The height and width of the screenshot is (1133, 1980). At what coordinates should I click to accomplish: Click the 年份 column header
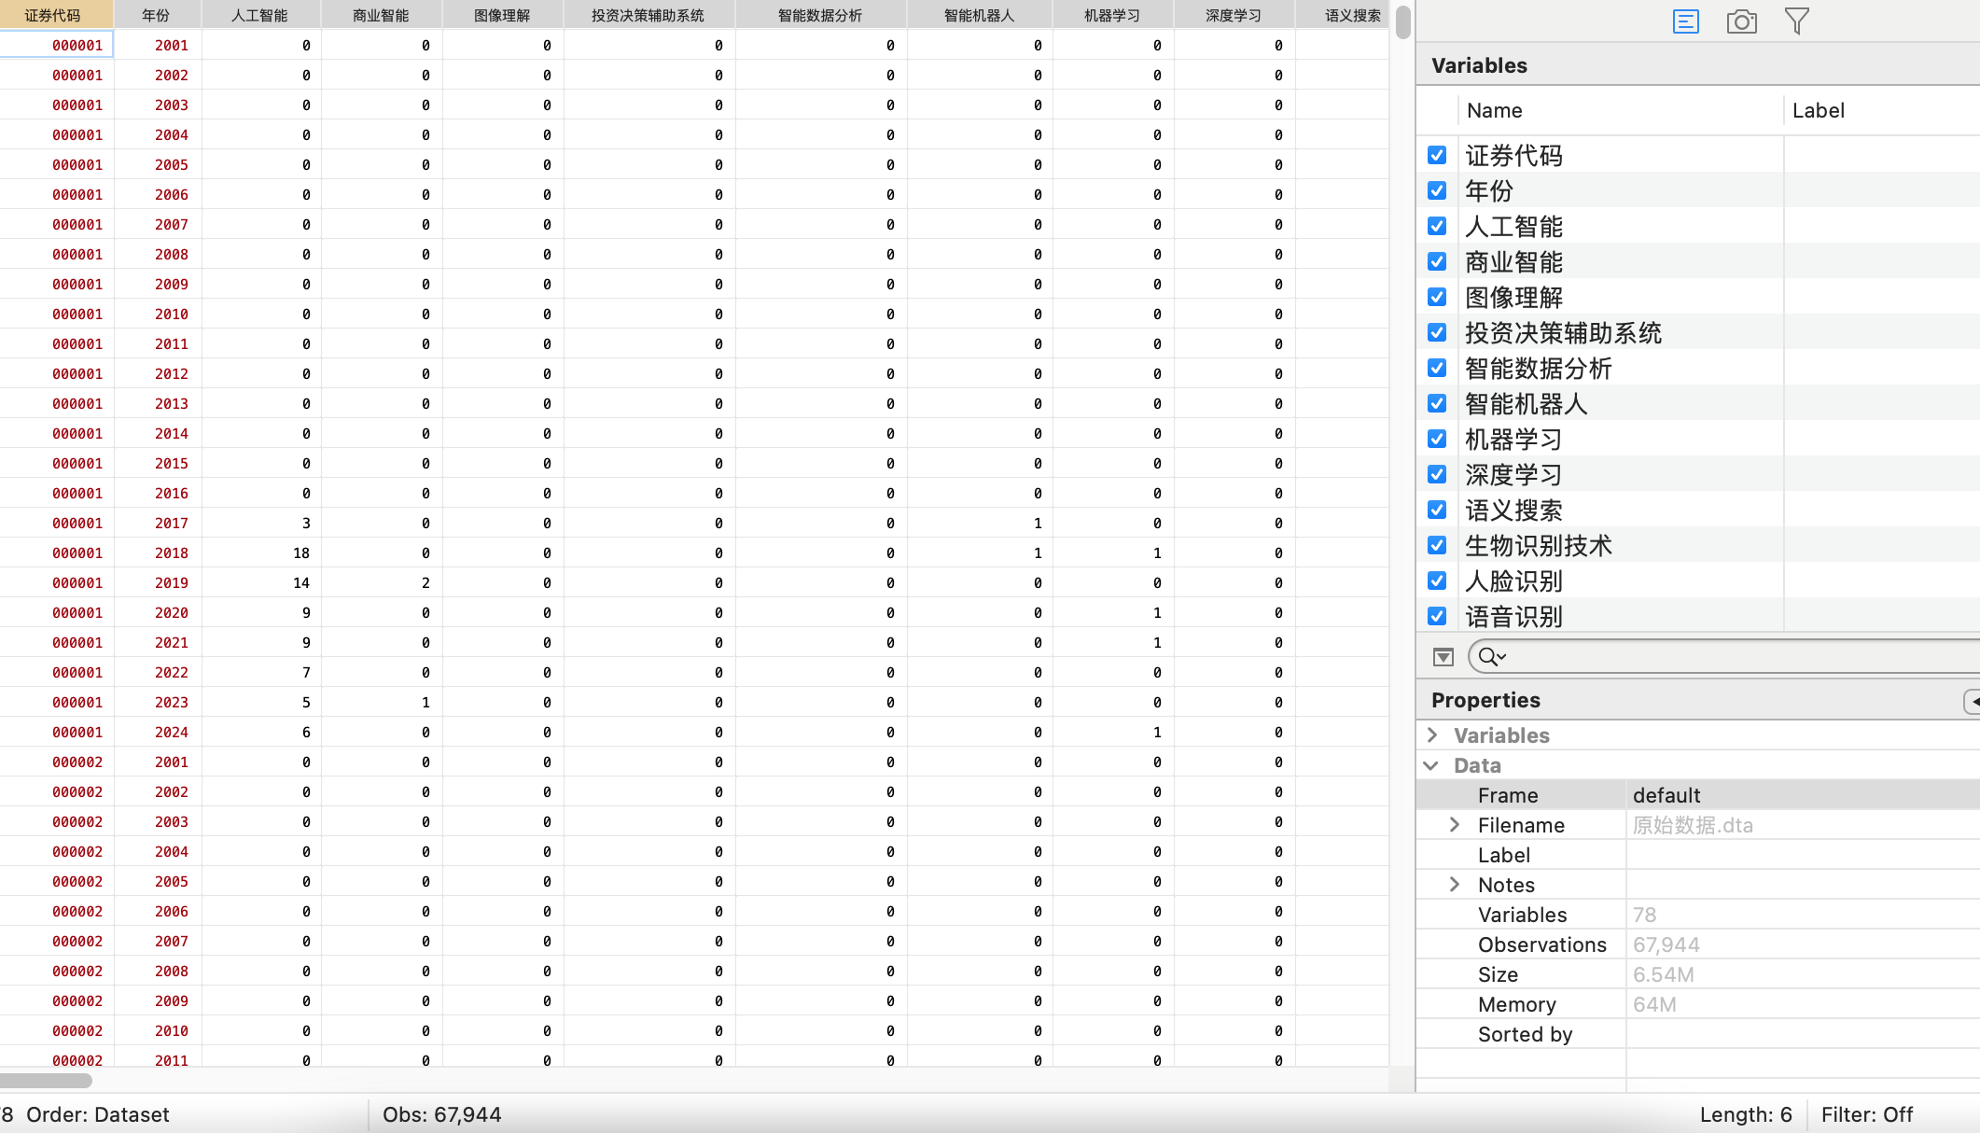coord(156,15)
